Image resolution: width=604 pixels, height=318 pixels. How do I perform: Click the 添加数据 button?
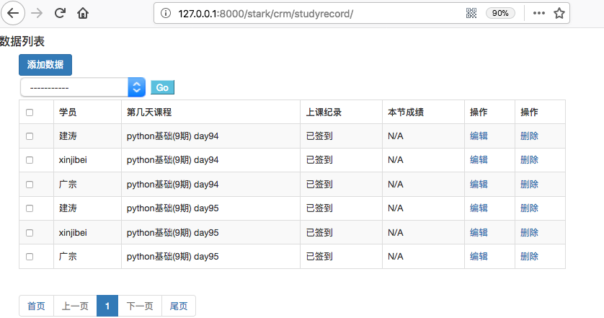click(45, 65)
